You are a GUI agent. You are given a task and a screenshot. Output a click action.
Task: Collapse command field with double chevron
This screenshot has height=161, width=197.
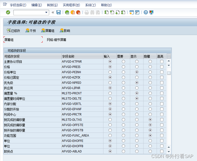pyautogui.click(x=53, y=12)
